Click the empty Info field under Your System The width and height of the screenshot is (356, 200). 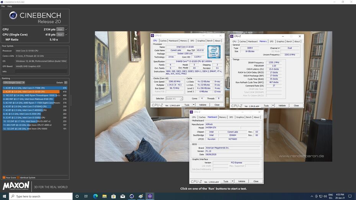[41, 72]
